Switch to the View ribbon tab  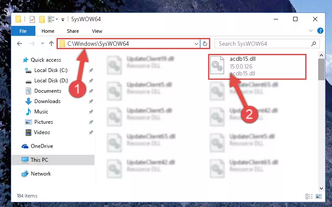pos(97,31)
